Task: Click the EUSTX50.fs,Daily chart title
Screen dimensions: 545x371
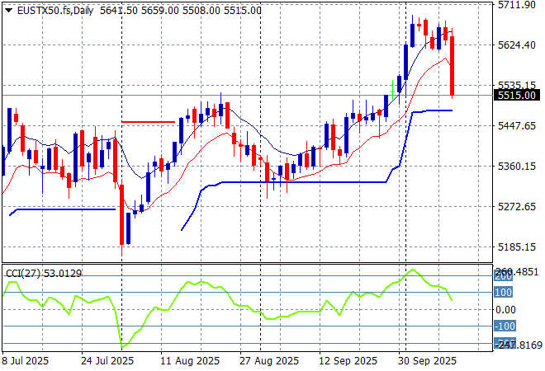Action: tap(55, 11)
